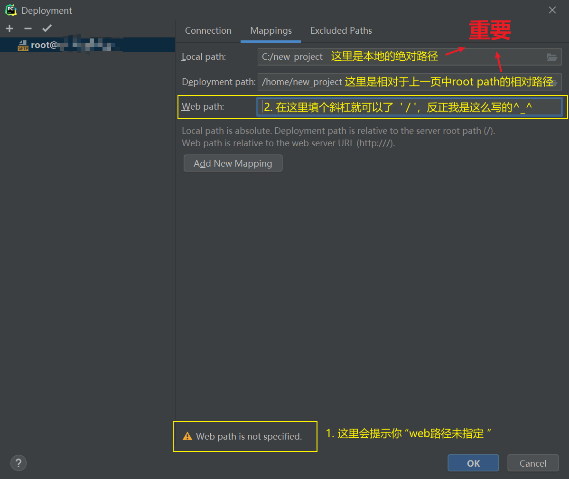Click the 'Local path is absolute' hint text
The image size is (569, 479).
tap(338, 131)
